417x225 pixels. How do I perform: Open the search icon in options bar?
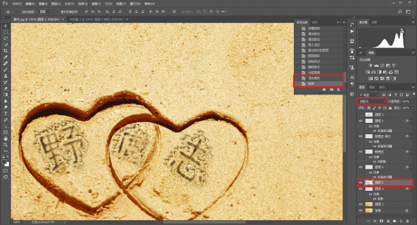pos(400,12)
